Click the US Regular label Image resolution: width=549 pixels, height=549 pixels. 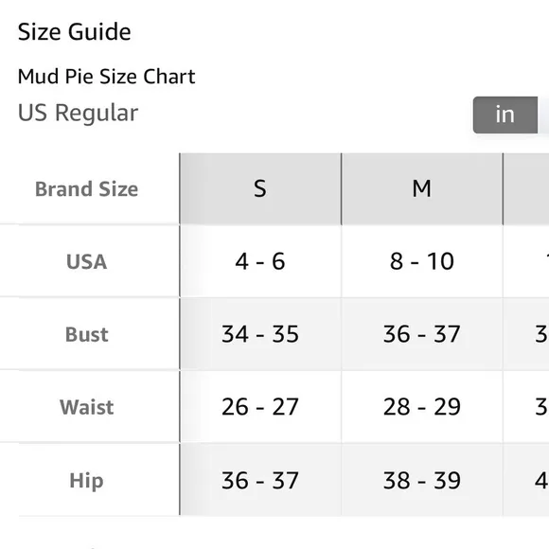(78, 113)
